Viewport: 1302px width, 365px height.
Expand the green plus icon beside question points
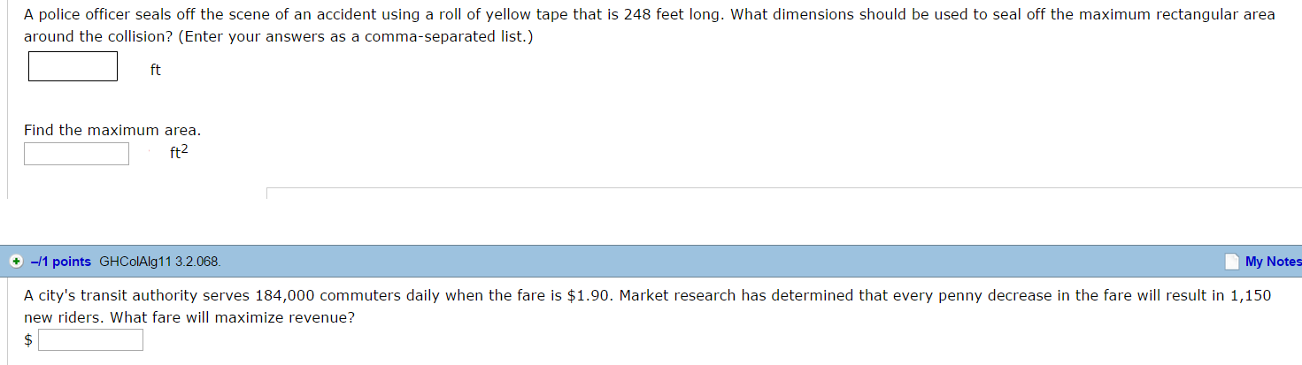coord(16,262)
